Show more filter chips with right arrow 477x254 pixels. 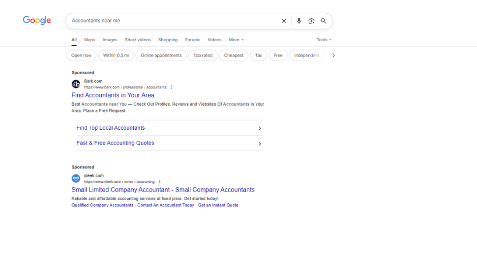pos(333,56)
